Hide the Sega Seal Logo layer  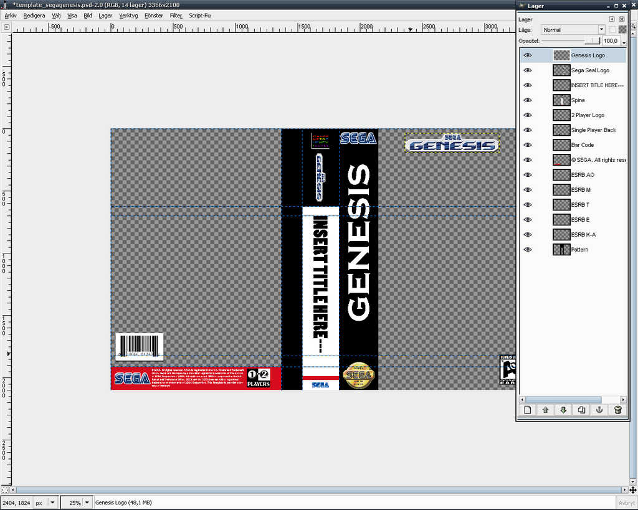coord(528,70)
